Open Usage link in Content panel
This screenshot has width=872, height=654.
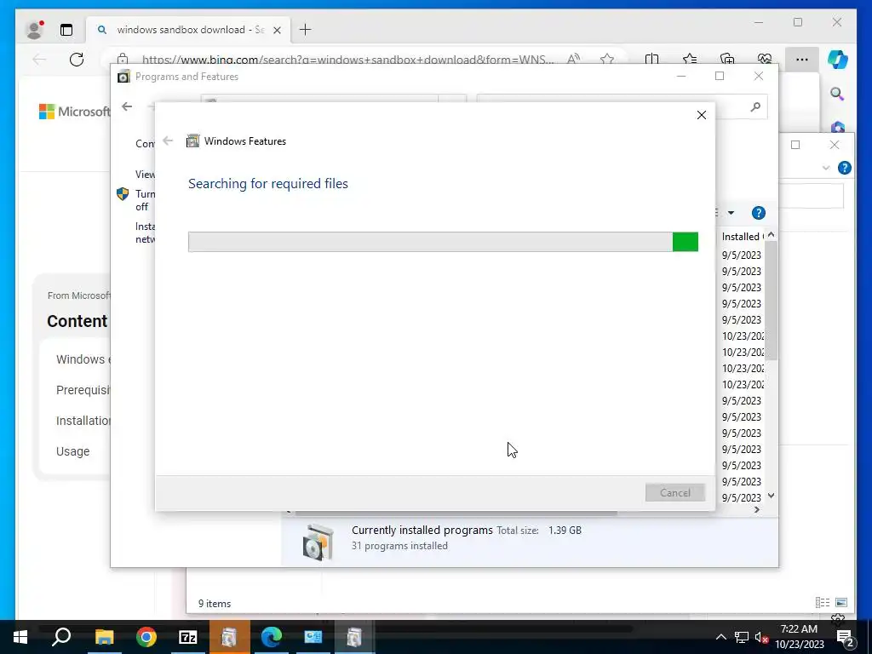(73, 451)
